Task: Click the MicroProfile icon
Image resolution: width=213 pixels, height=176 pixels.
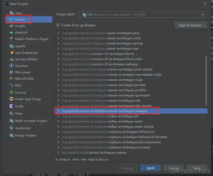Action: click(x=11, y=79)
